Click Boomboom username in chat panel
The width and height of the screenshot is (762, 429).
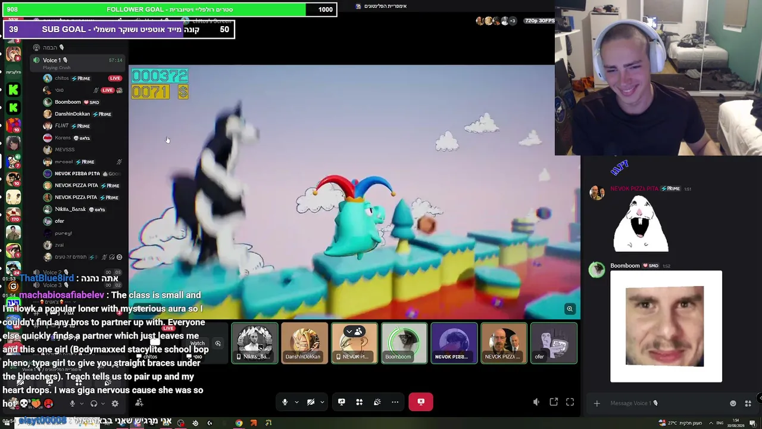click(x=625, y=266)
